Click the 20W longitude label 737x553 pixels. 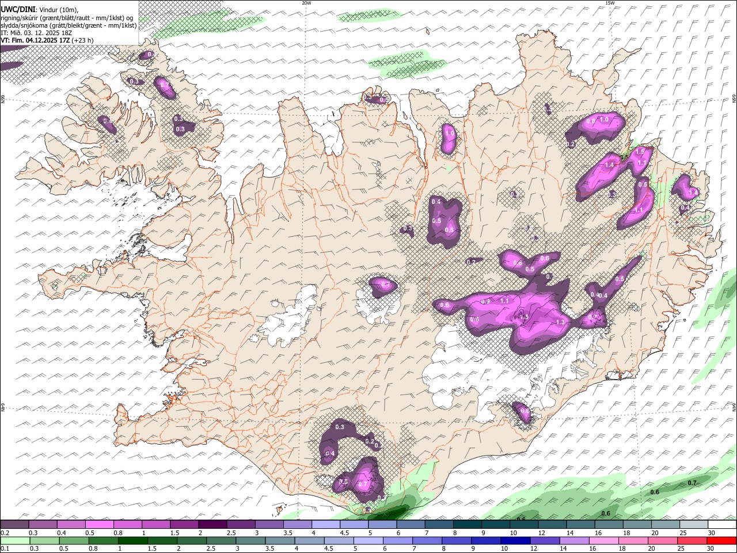[307, 3]
